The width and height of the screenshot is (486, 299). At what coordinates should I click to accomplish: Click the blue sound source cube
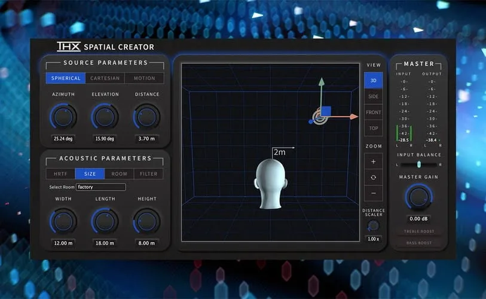pyautogui.click(x=326, y=111)
